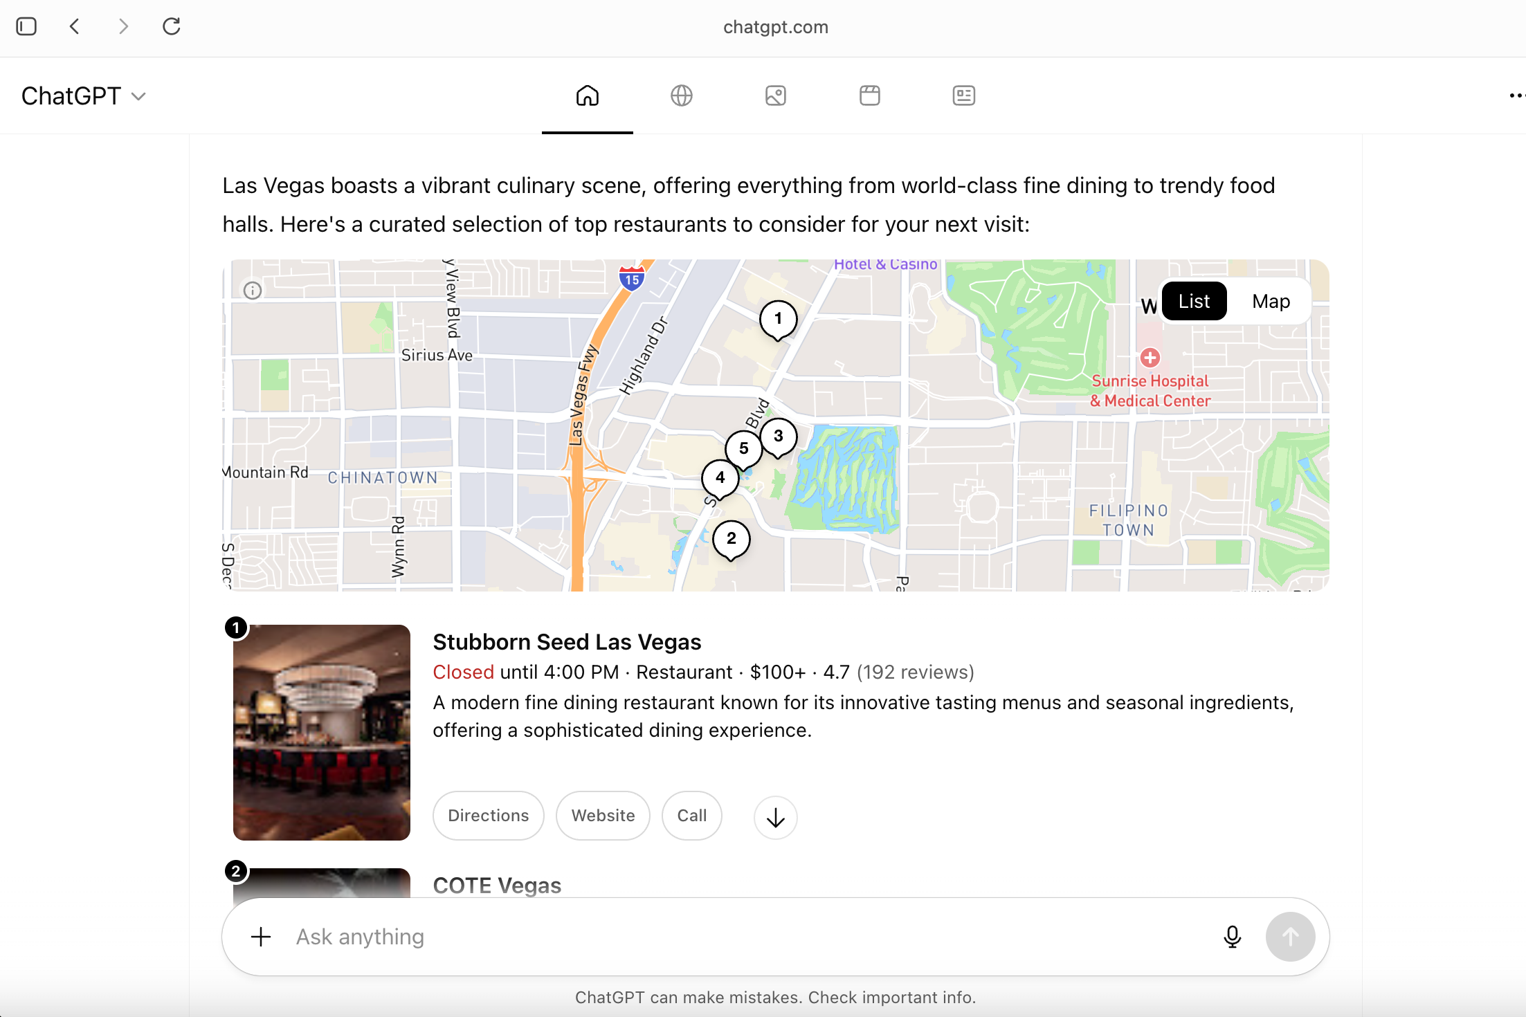Click the news card icon in navigation
Viewport: 1526px width, 1017px height.
tap(963, 95)
